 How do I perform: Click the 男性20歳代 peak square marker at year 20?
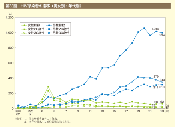[x=144, y=84]
